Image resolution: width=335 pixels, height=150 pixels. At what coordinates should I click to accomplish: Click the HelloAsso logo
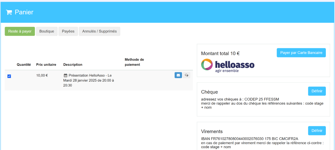[228, 66]
